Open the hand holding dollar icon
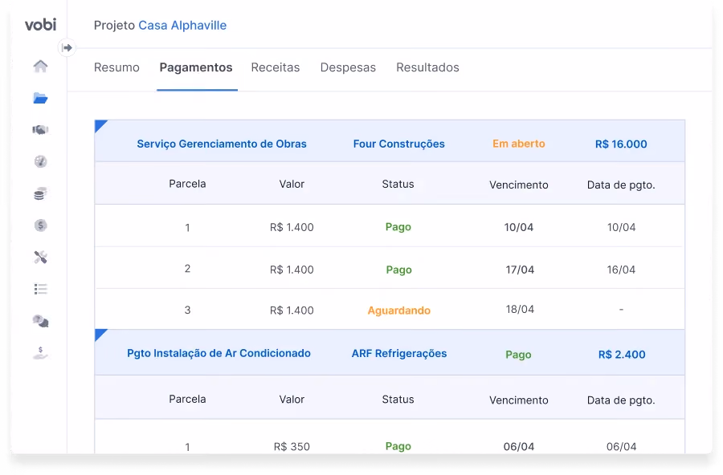 [x=41, y=352]
